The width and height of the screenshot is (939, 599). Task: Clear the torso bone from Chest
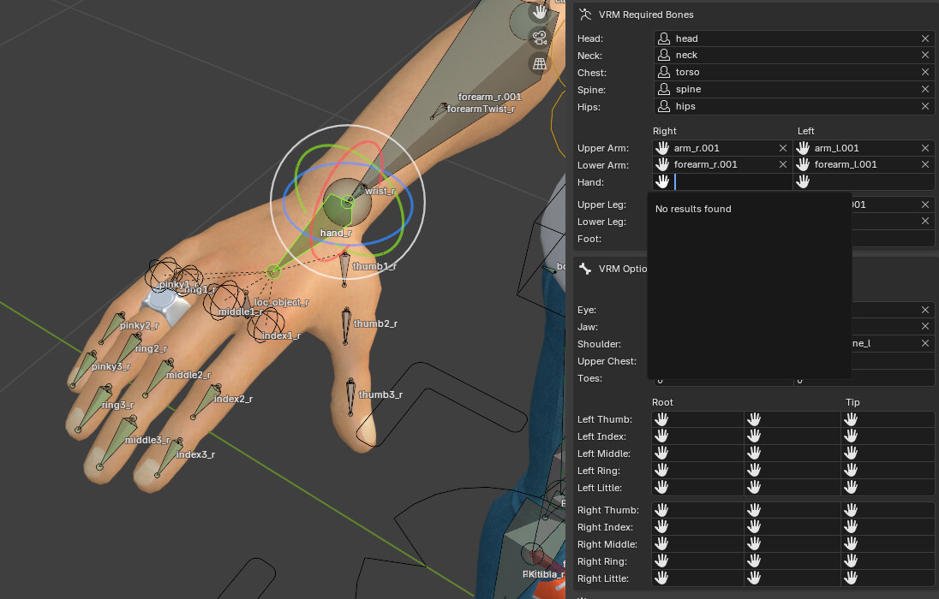click(925, 72)
